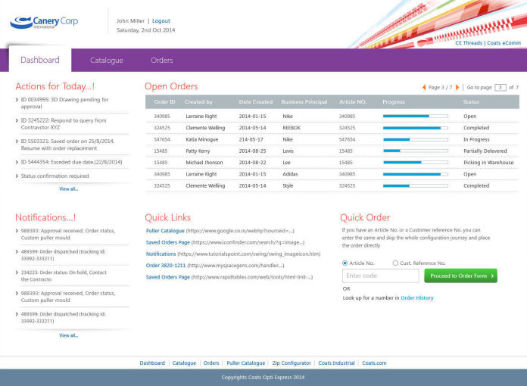Switch to the Catalogue tab

(x=107, y=60)
